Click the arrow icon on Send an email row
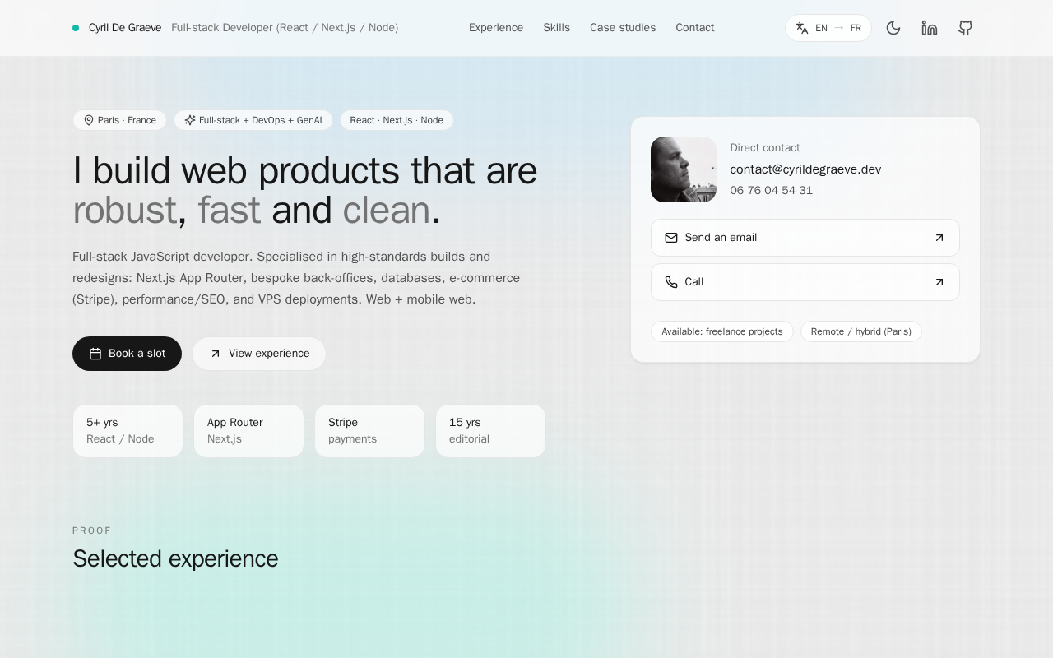The width and height of the screenshot is (1053, 658). pos(939,238)
